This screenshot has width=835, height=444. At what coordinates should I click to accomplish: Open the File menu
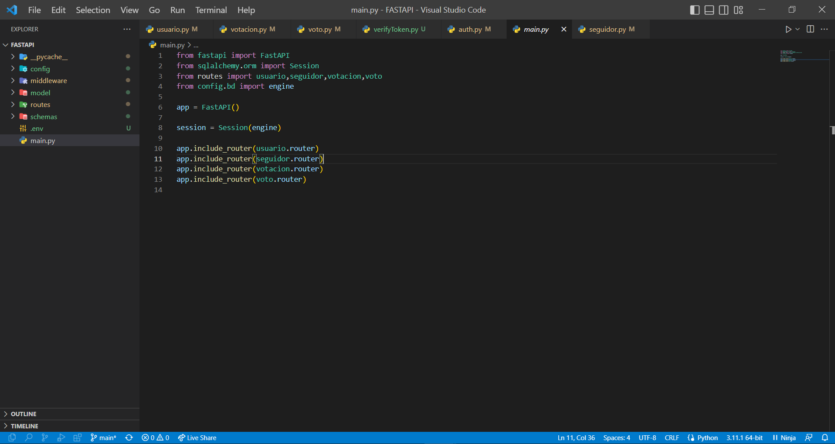point(34,10)
